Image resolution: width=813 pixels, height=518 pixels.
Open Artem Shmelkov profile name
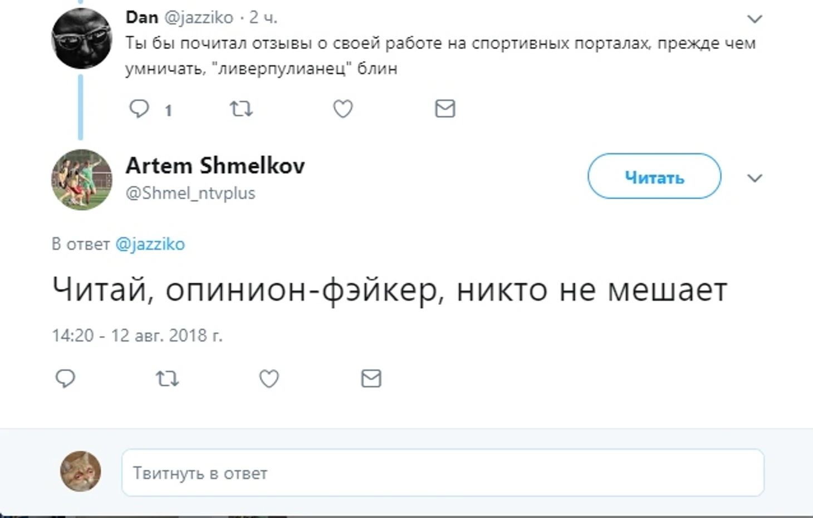click(x=216, y=166)
